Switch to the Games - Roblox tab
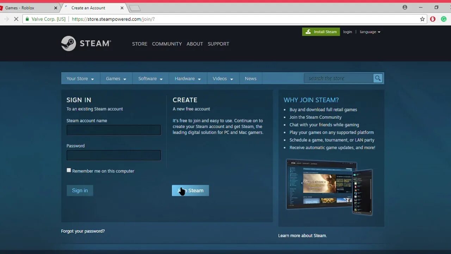451x254 pixels. (27, 8)
